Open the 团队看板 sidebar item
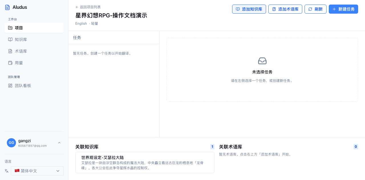This screenshot has height=180, width=365. pyautogui.click(x=34, y=86)
